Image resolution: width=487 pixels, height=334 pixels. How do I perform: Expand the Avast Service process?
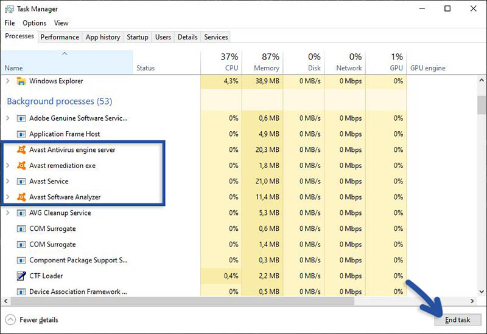coord(8,181)
